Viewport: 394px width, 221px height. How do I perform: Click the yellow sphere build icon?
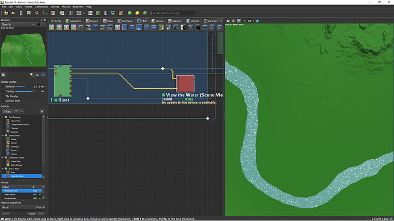pyautogui.click(x=137, y=13)
